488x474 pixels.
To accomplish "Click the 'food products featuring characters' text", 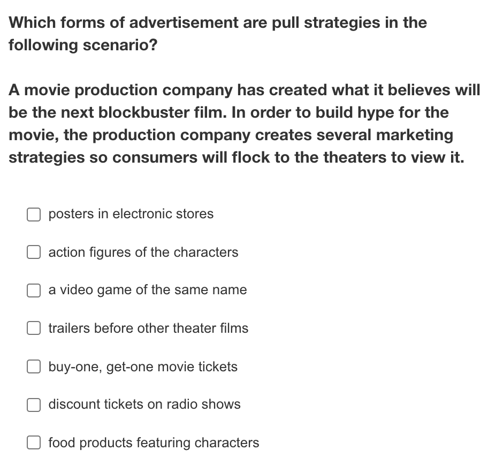I will [x=153, y=442].
